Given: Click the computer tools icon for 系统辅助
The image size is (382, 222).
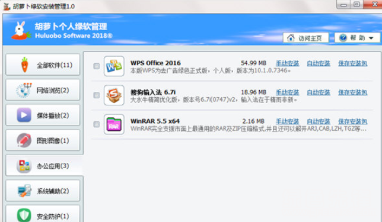Looking at the screenshot, I should (24, 191).
